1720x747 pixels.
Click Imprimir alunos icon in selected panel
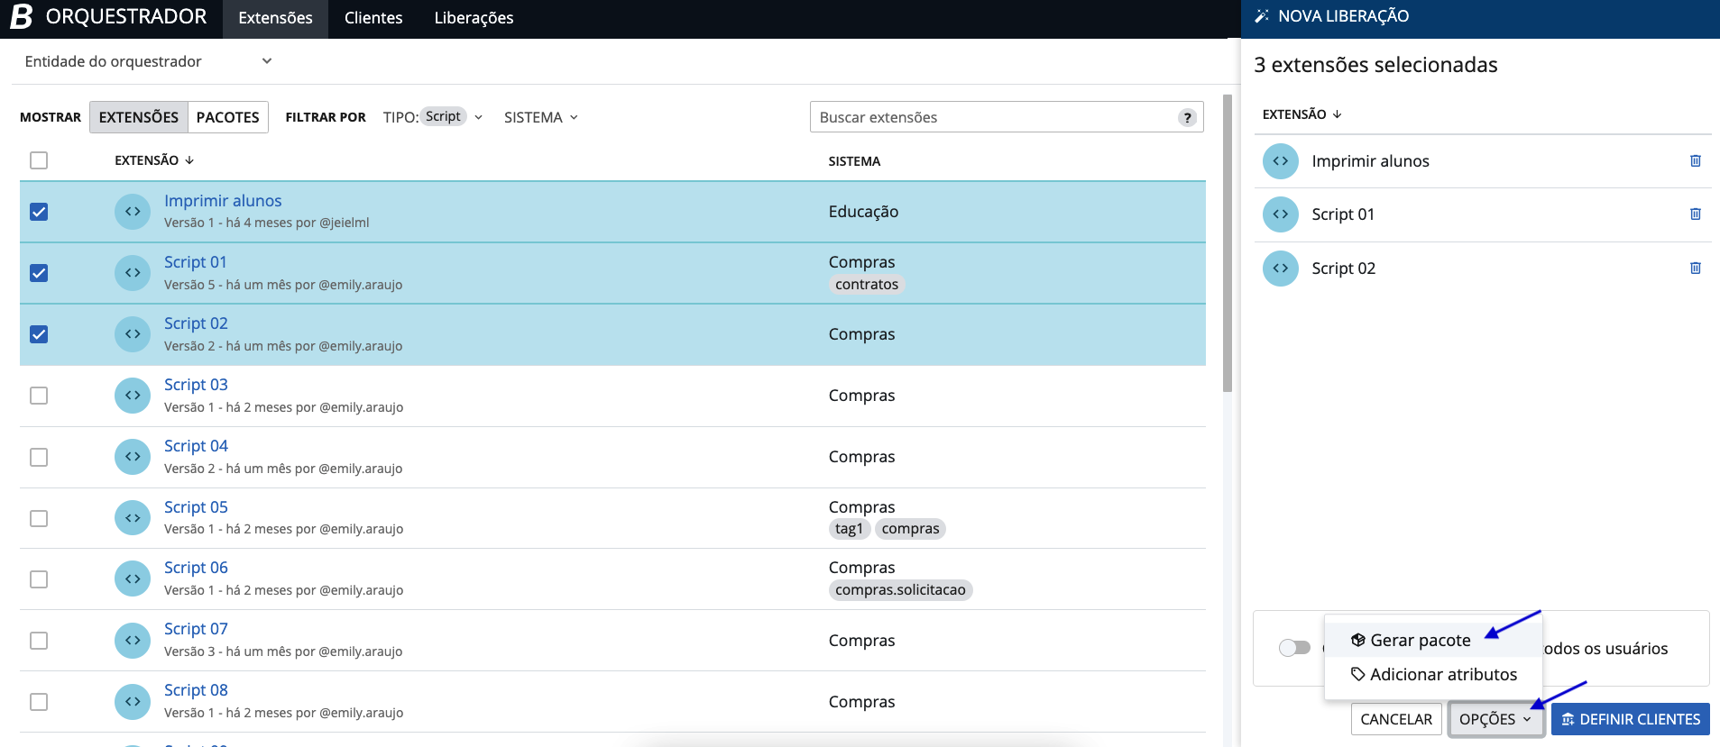1281,161
